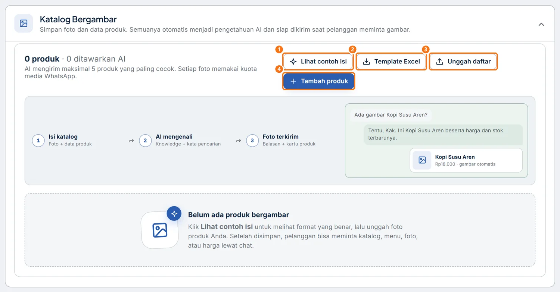Click the Katalog Bergambar header image icon
This screenshot has width=560, height=292.
[x=24, y=23]
